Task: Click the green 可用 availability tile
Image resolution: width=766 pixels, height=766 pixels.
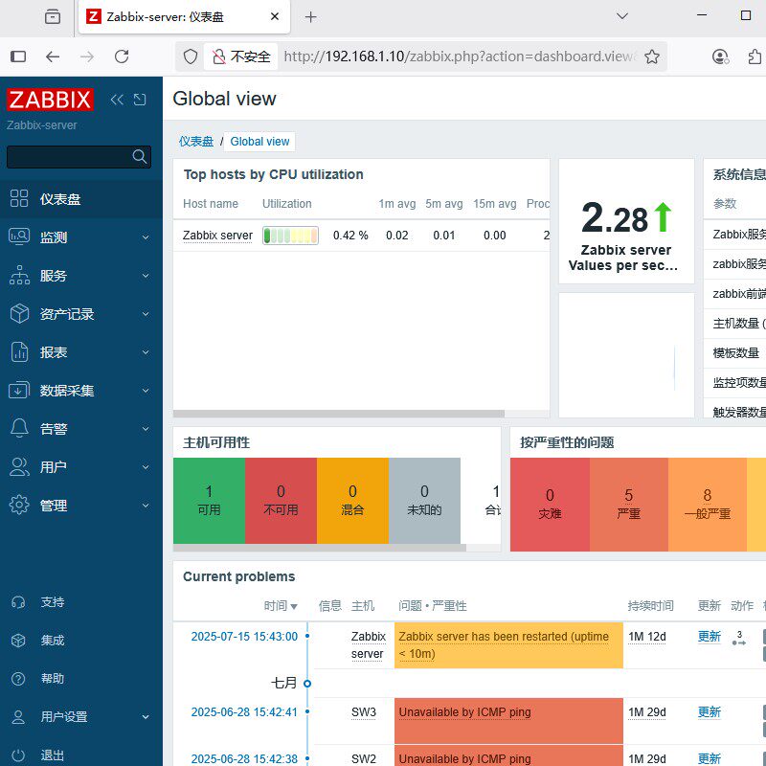Action: 209,501
